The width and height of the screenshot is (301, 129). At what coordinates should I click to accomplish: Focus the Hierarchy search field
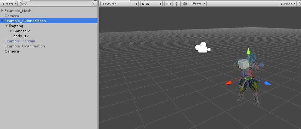coord(57,4)
